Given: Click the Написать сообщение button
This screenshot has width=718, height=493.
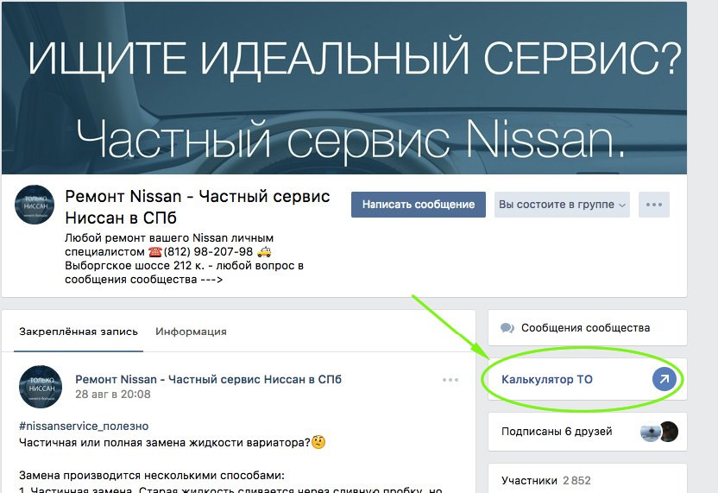Looking at the screenshot, I should coord(418,205).
